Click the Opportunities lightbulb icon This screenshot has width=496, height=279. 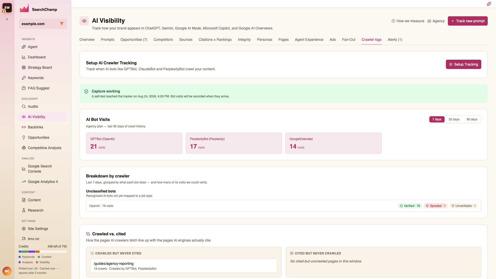click(24, 137)
